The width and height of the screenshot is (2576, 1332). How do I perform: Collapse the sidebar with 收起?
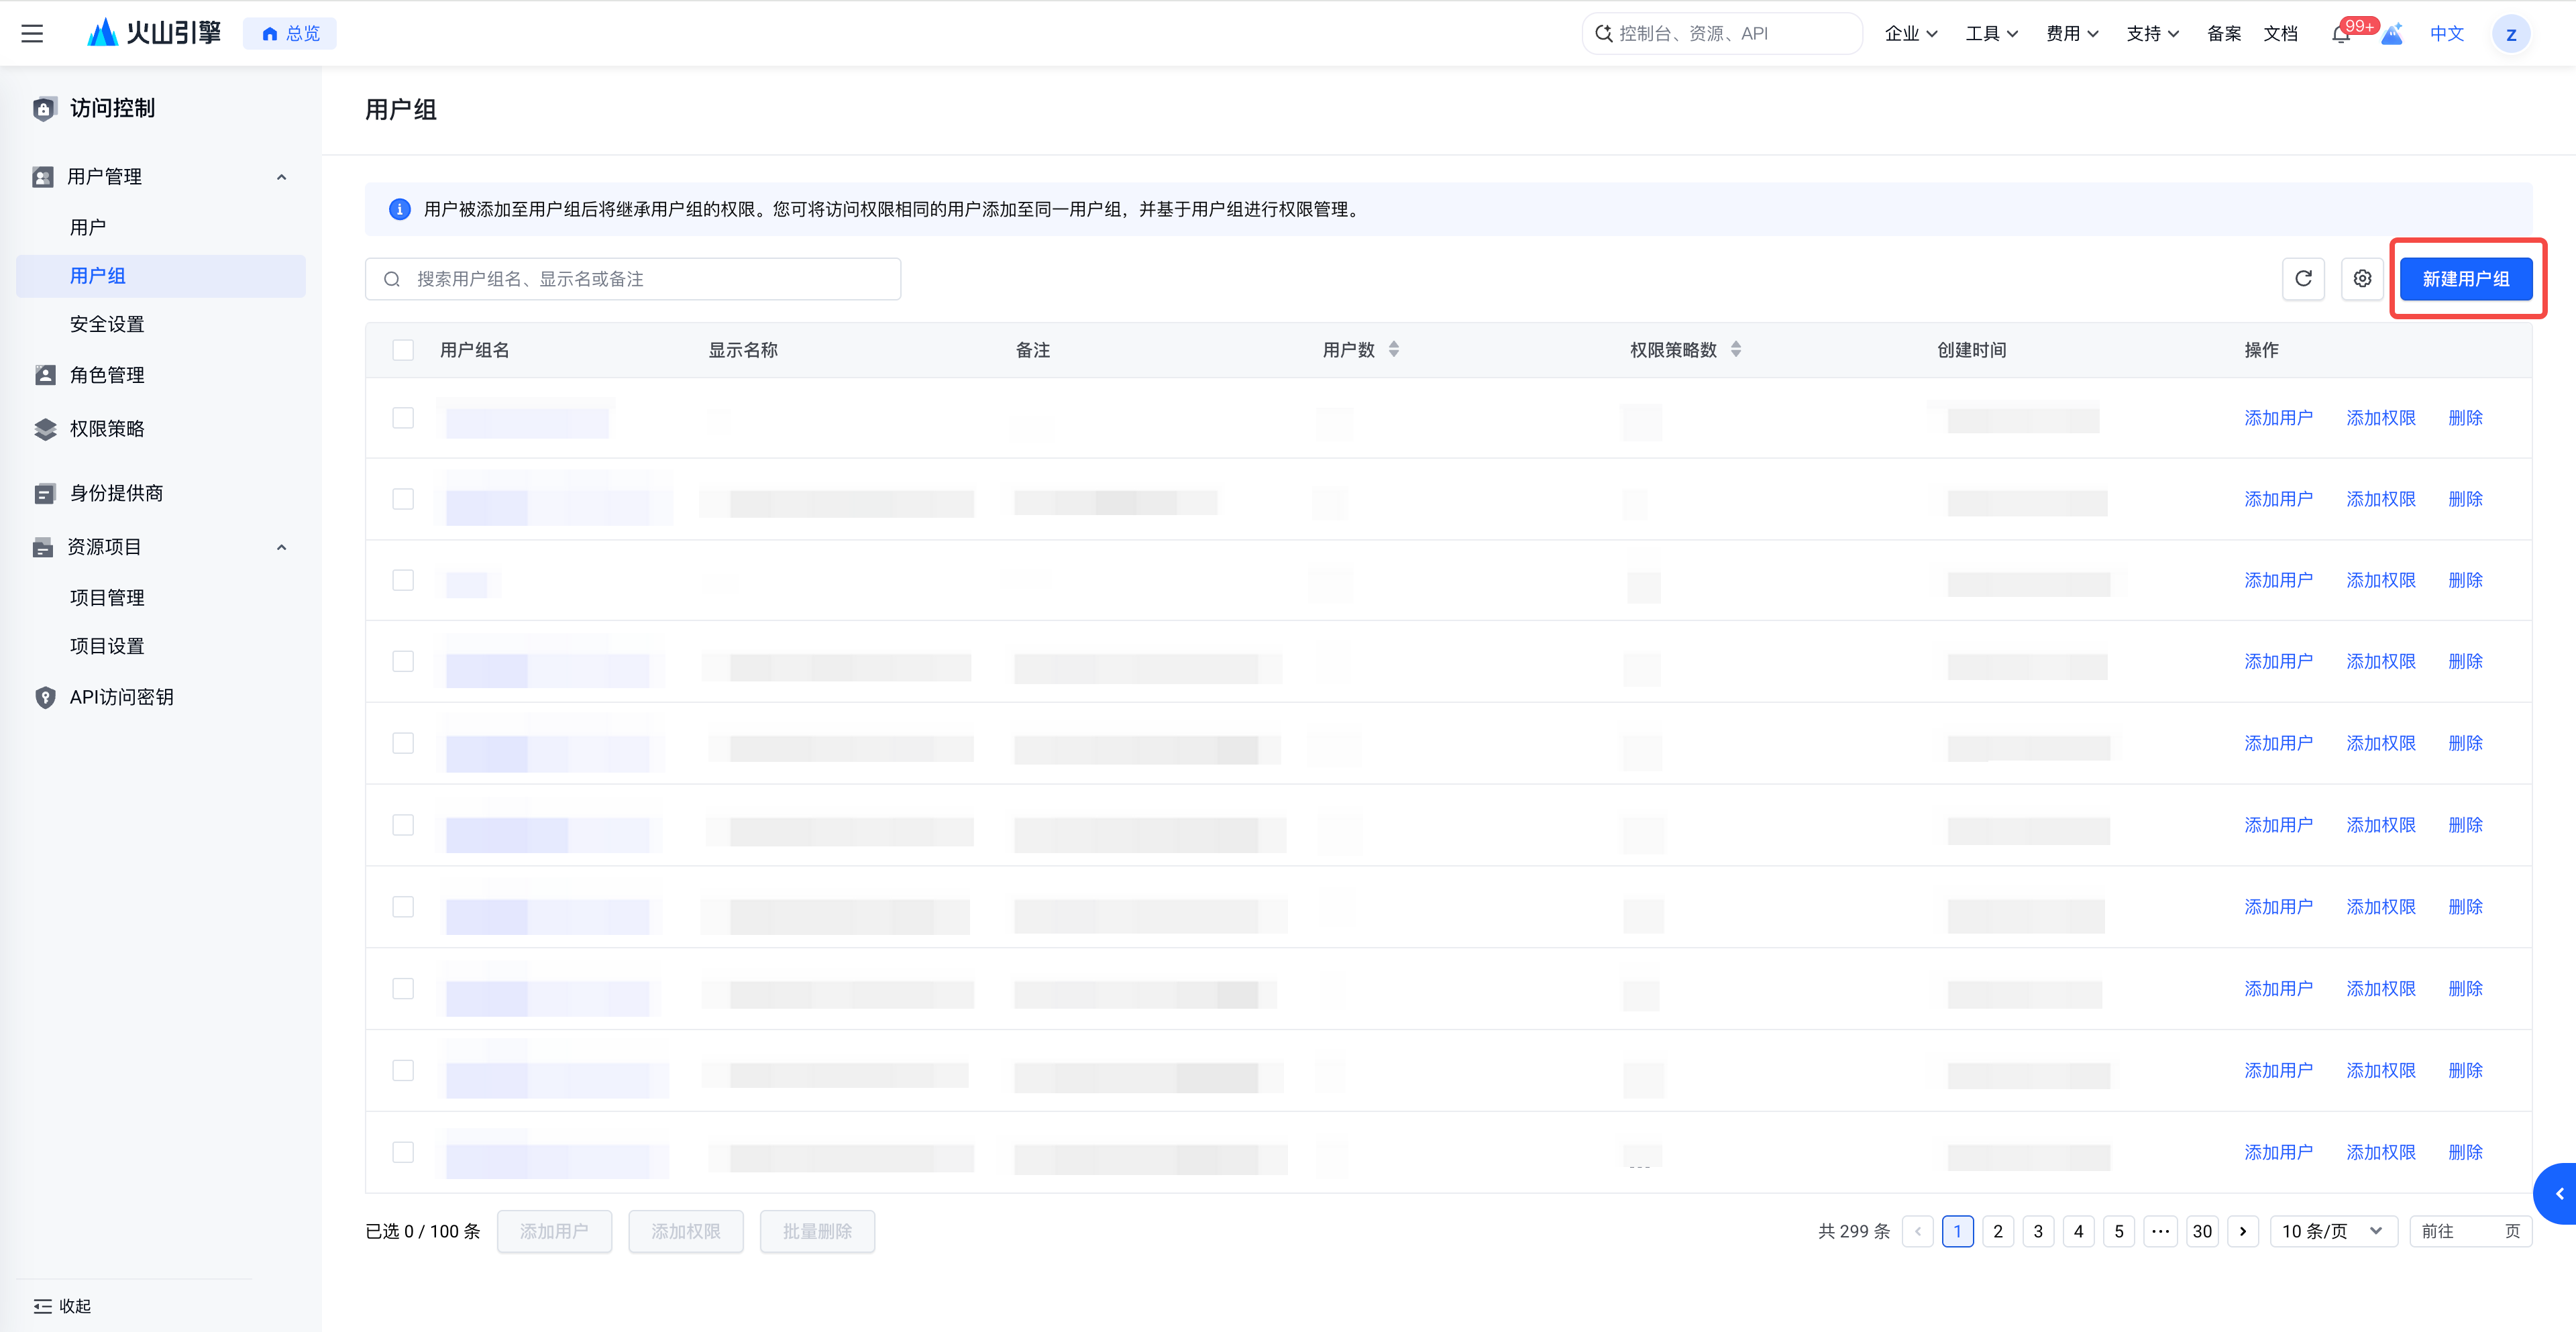(x=62, y=1306)
